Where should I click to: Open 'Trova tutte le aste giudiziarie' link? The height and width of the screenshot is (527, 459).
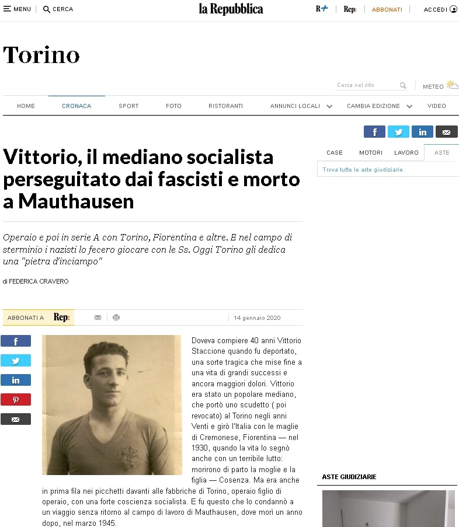[x=363, y=170]
